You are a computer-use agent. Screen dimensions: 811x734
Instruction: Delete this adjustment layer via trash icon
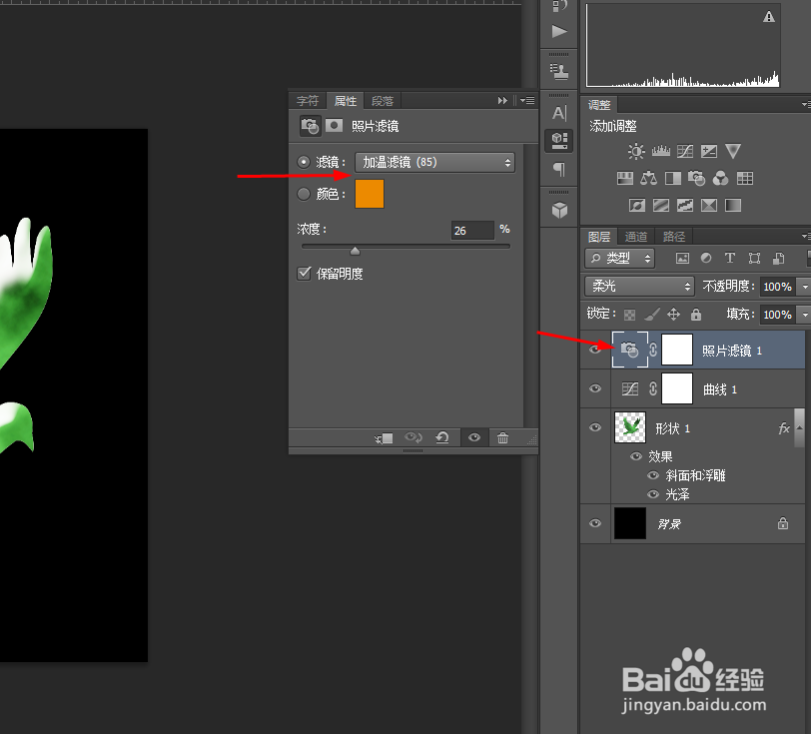(x=502, y=438)
